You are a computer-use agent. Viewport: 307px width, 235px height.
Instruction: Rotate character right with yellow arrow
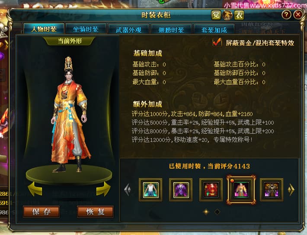coord(103,189)
